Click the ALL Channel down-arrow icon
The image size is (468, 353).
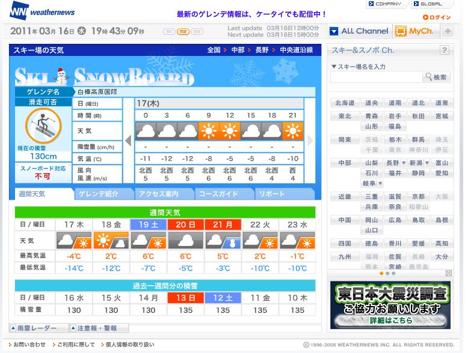coord(334,31)
